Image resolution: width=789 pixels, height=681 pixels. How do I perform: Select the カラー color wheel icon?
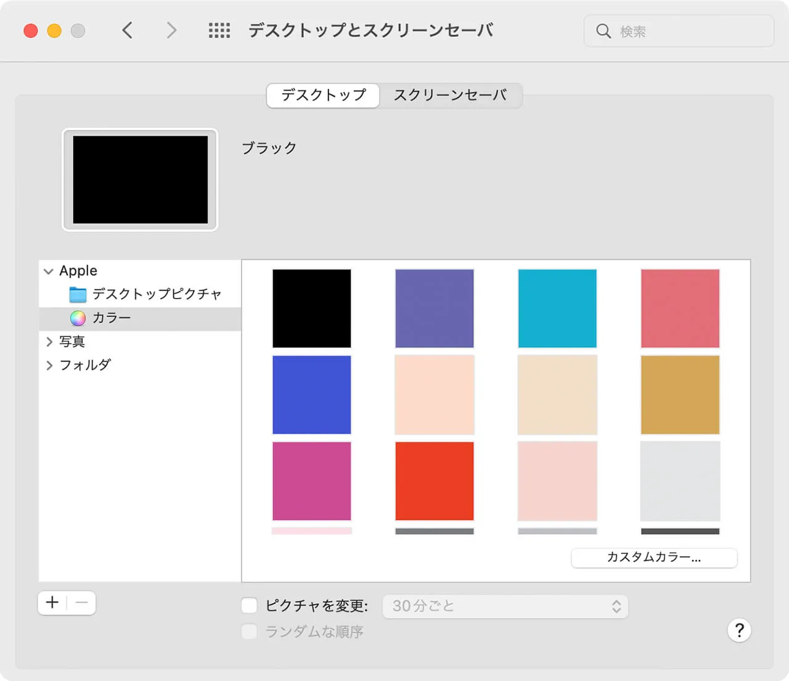tap(78, 318)
